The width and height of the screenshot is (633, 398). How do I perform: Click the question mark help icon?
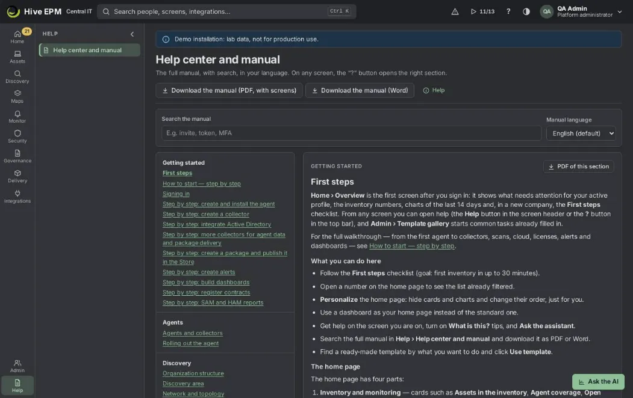pyautogui.click(x=508, y=11)
